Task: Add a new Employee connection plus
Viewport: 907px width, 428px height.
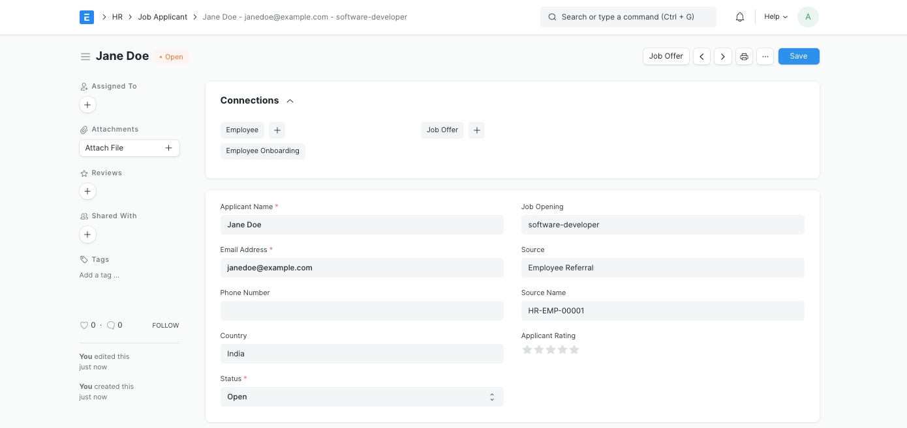Action: (x=277, y=130)
